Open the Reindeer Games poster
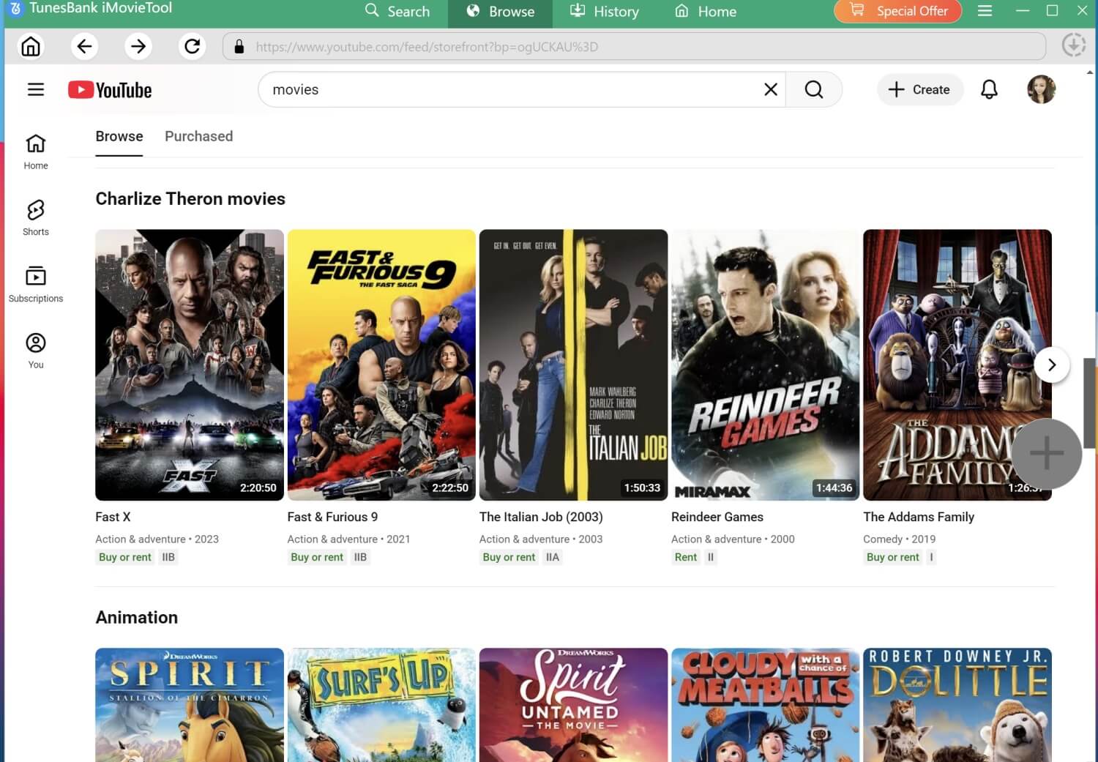1098x762 pixels. [765, 365]
